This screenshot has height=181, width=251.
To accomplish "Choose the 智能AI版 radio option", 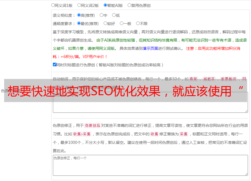I will (105, 5).
